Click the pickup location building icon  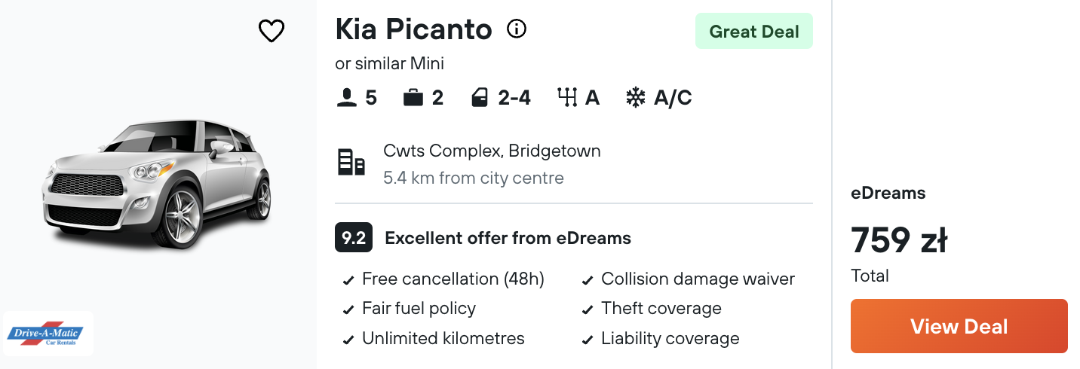351,163
